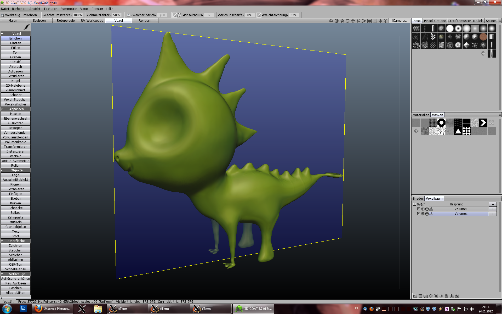The height and width of the screenshot is (314, 502).
Task: Toggle visibility eye of Ursprung layer
Action: [419, 204]
